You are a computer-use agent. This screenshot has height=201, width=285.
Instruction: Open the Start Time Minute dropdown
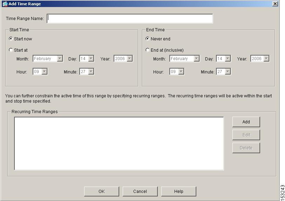coord(87,71)
